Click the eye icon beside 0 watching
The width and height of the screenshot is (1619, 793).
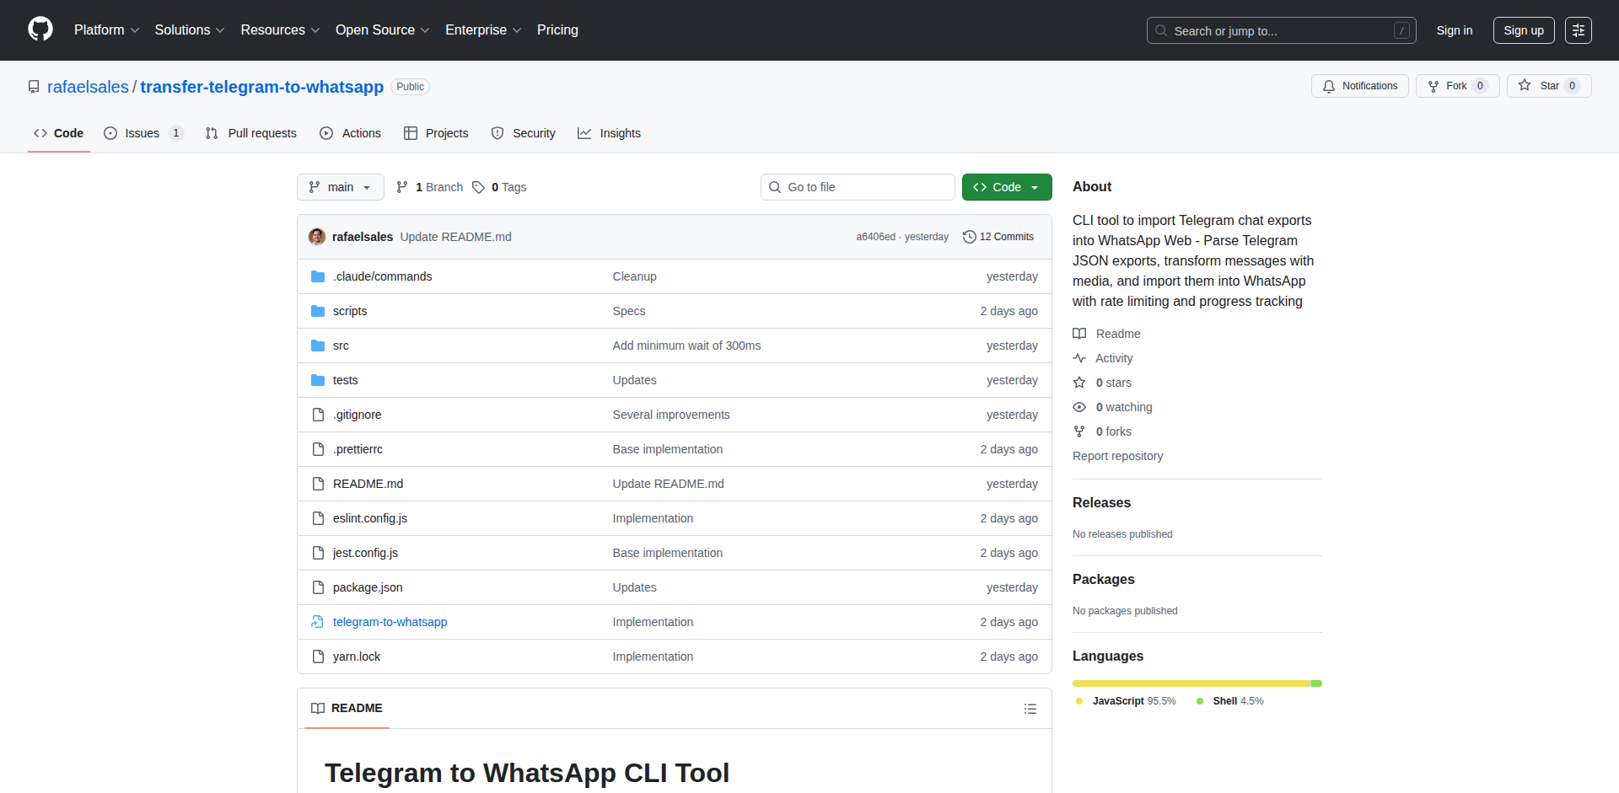1079,407
